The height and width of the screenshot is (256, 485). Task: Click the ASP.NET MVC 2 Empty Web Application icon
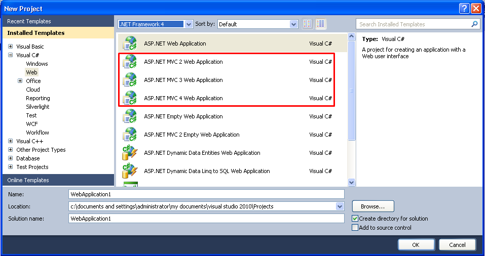tap(130, 135)
